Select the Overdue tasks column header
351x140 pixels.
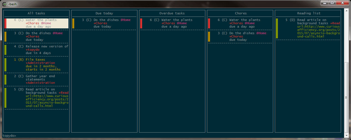click(172, 13)
